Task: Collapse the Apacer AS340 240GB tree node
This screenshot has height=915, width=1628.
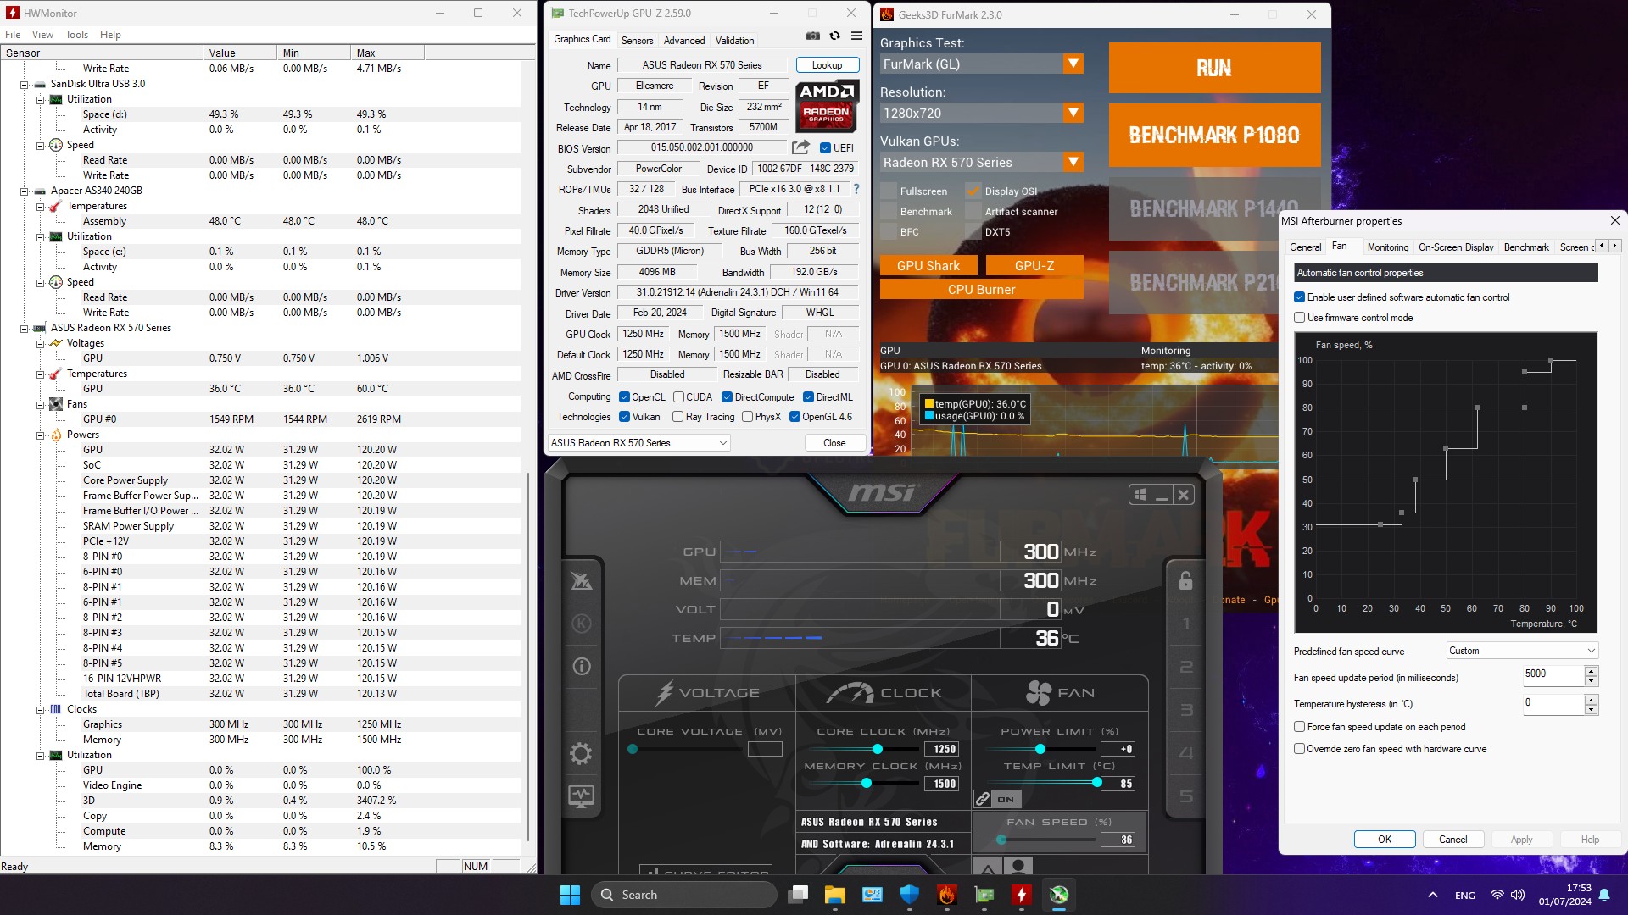Action: (24, 191)
